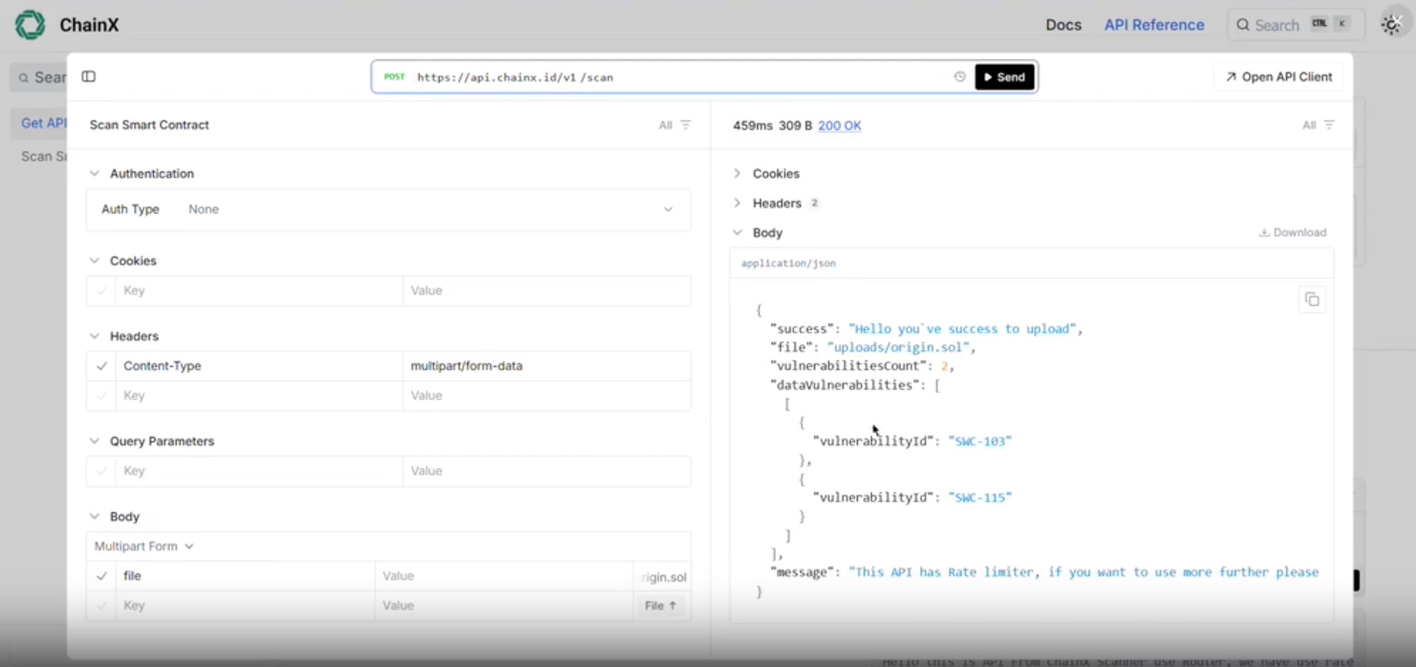The image size is (1416, 667).
Task: Click the Cookies Key input
Action: click(x=259, y=290)
